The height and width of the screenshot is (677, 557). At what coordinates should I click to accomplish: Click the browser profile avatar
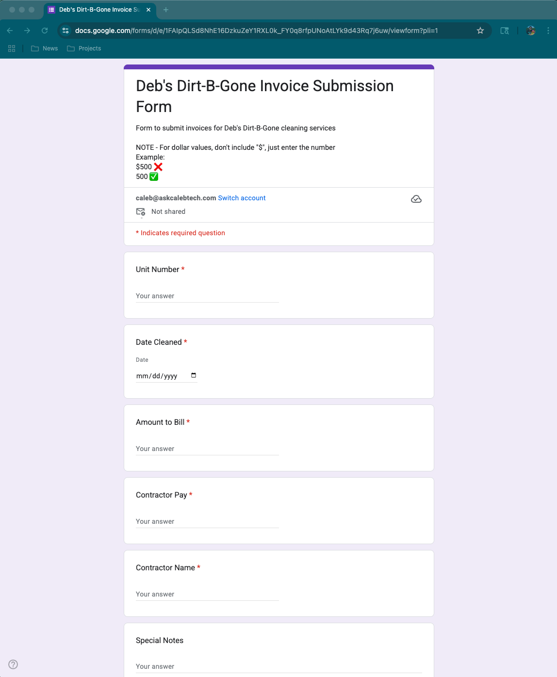pyautogui.click(x=530, y=31)
